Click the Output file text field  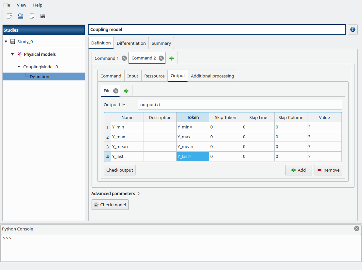click(x=240, y=105)
